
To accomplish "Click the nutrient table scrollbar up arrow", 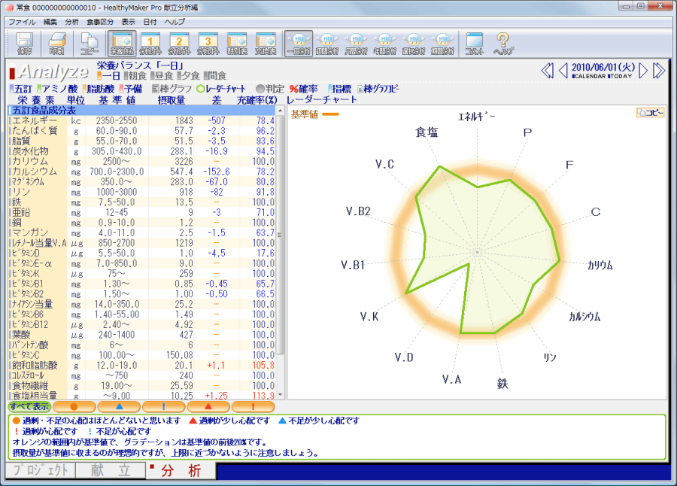I will (281, 111).
